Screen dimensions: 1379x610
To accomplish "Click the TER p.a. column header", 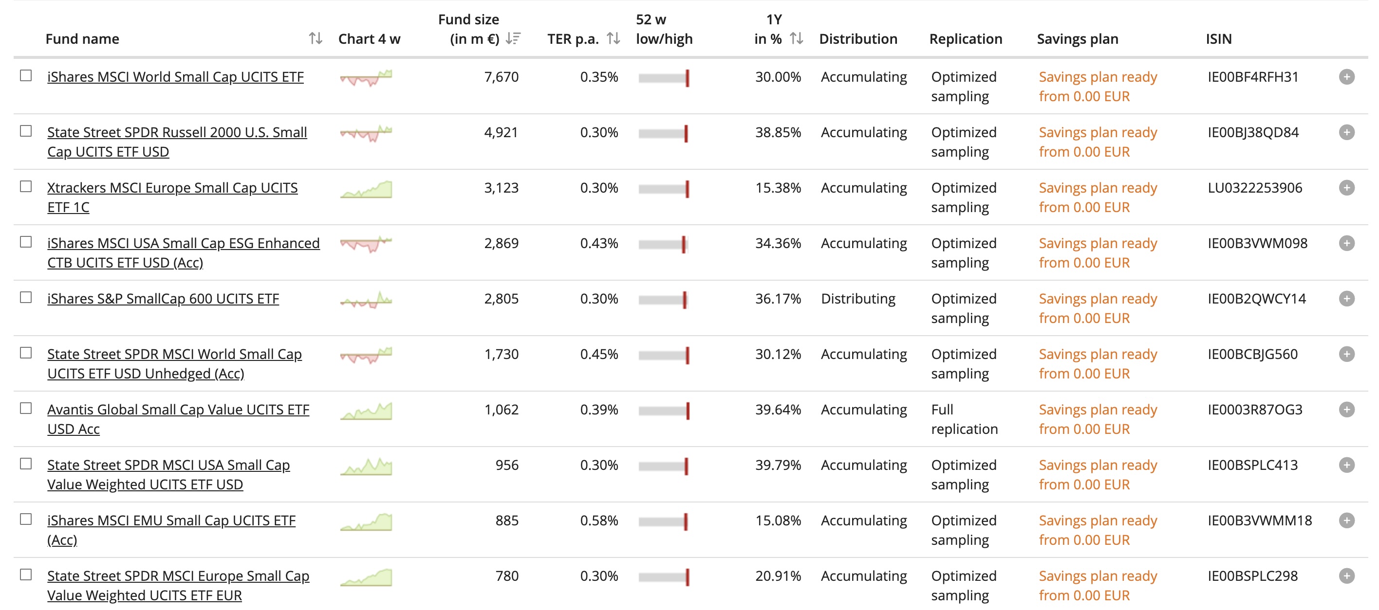I will click(x=573, y=39).
